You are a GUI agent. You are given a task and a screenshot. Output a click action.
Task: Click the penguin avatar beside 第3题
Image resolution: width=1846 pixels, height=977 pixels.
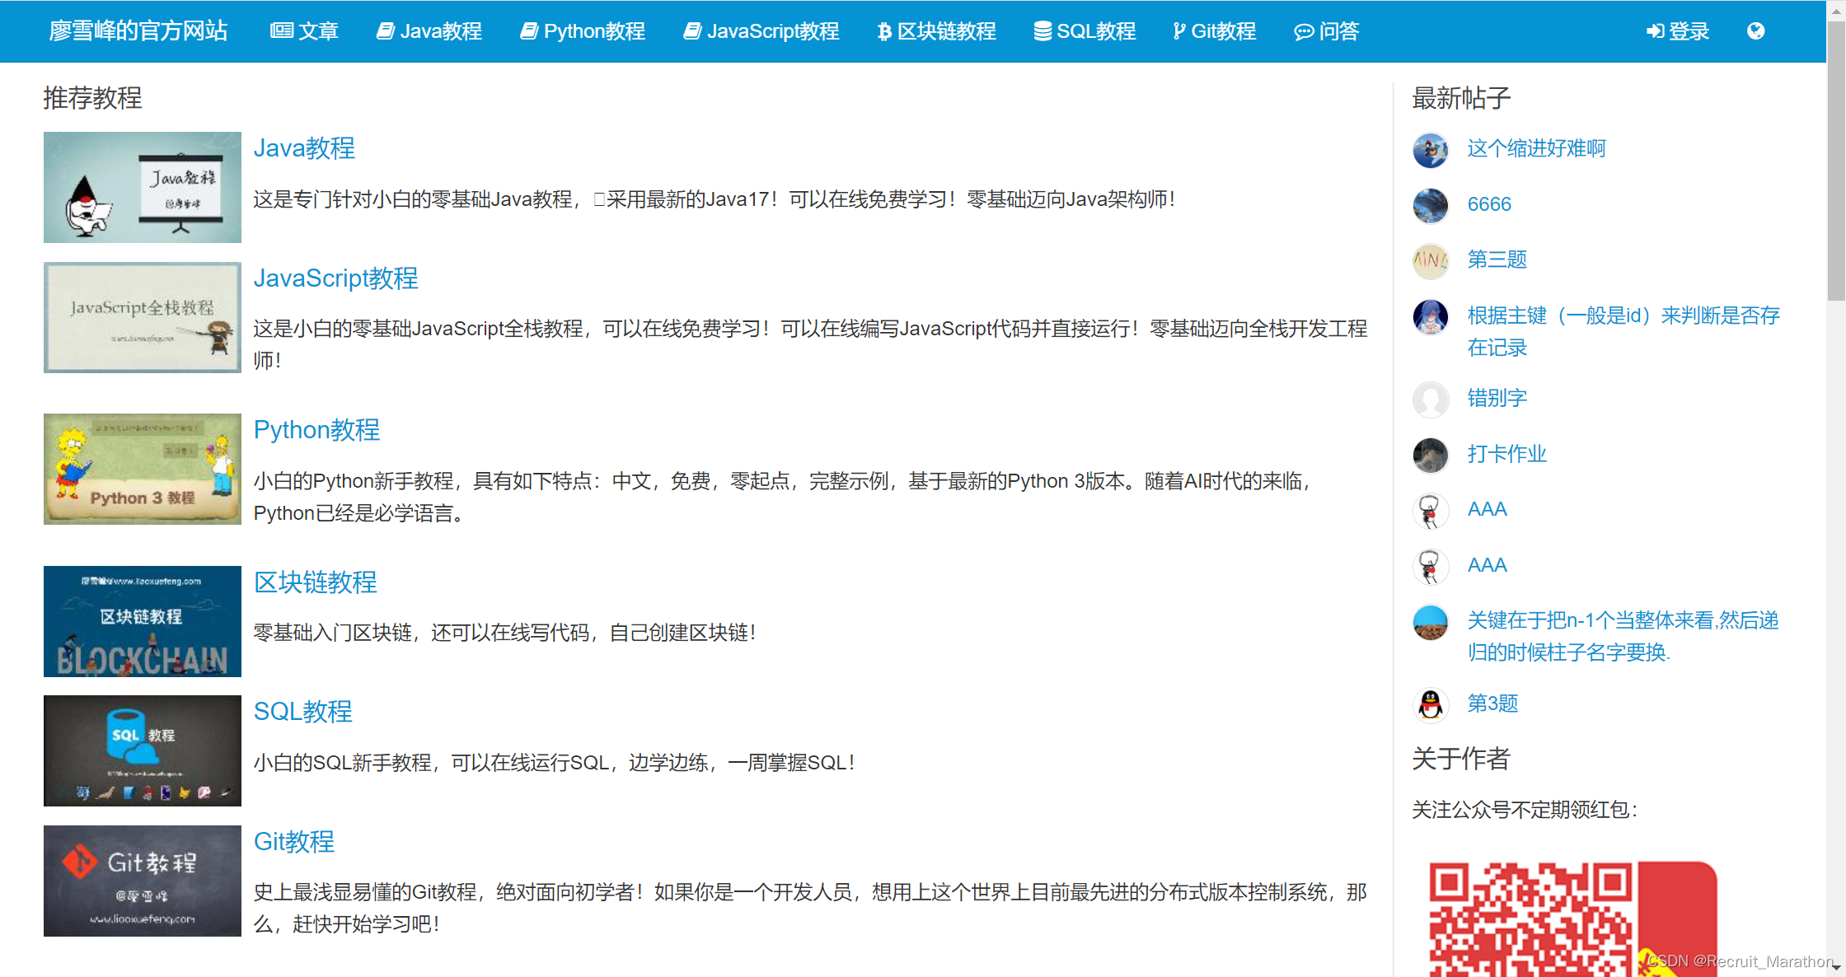pos(1431,705)
